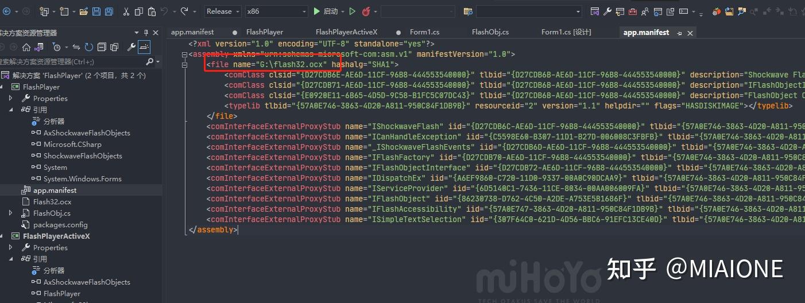Click the Paste clipboard icon
Viewport: 805px width, 303px height.
152,11
